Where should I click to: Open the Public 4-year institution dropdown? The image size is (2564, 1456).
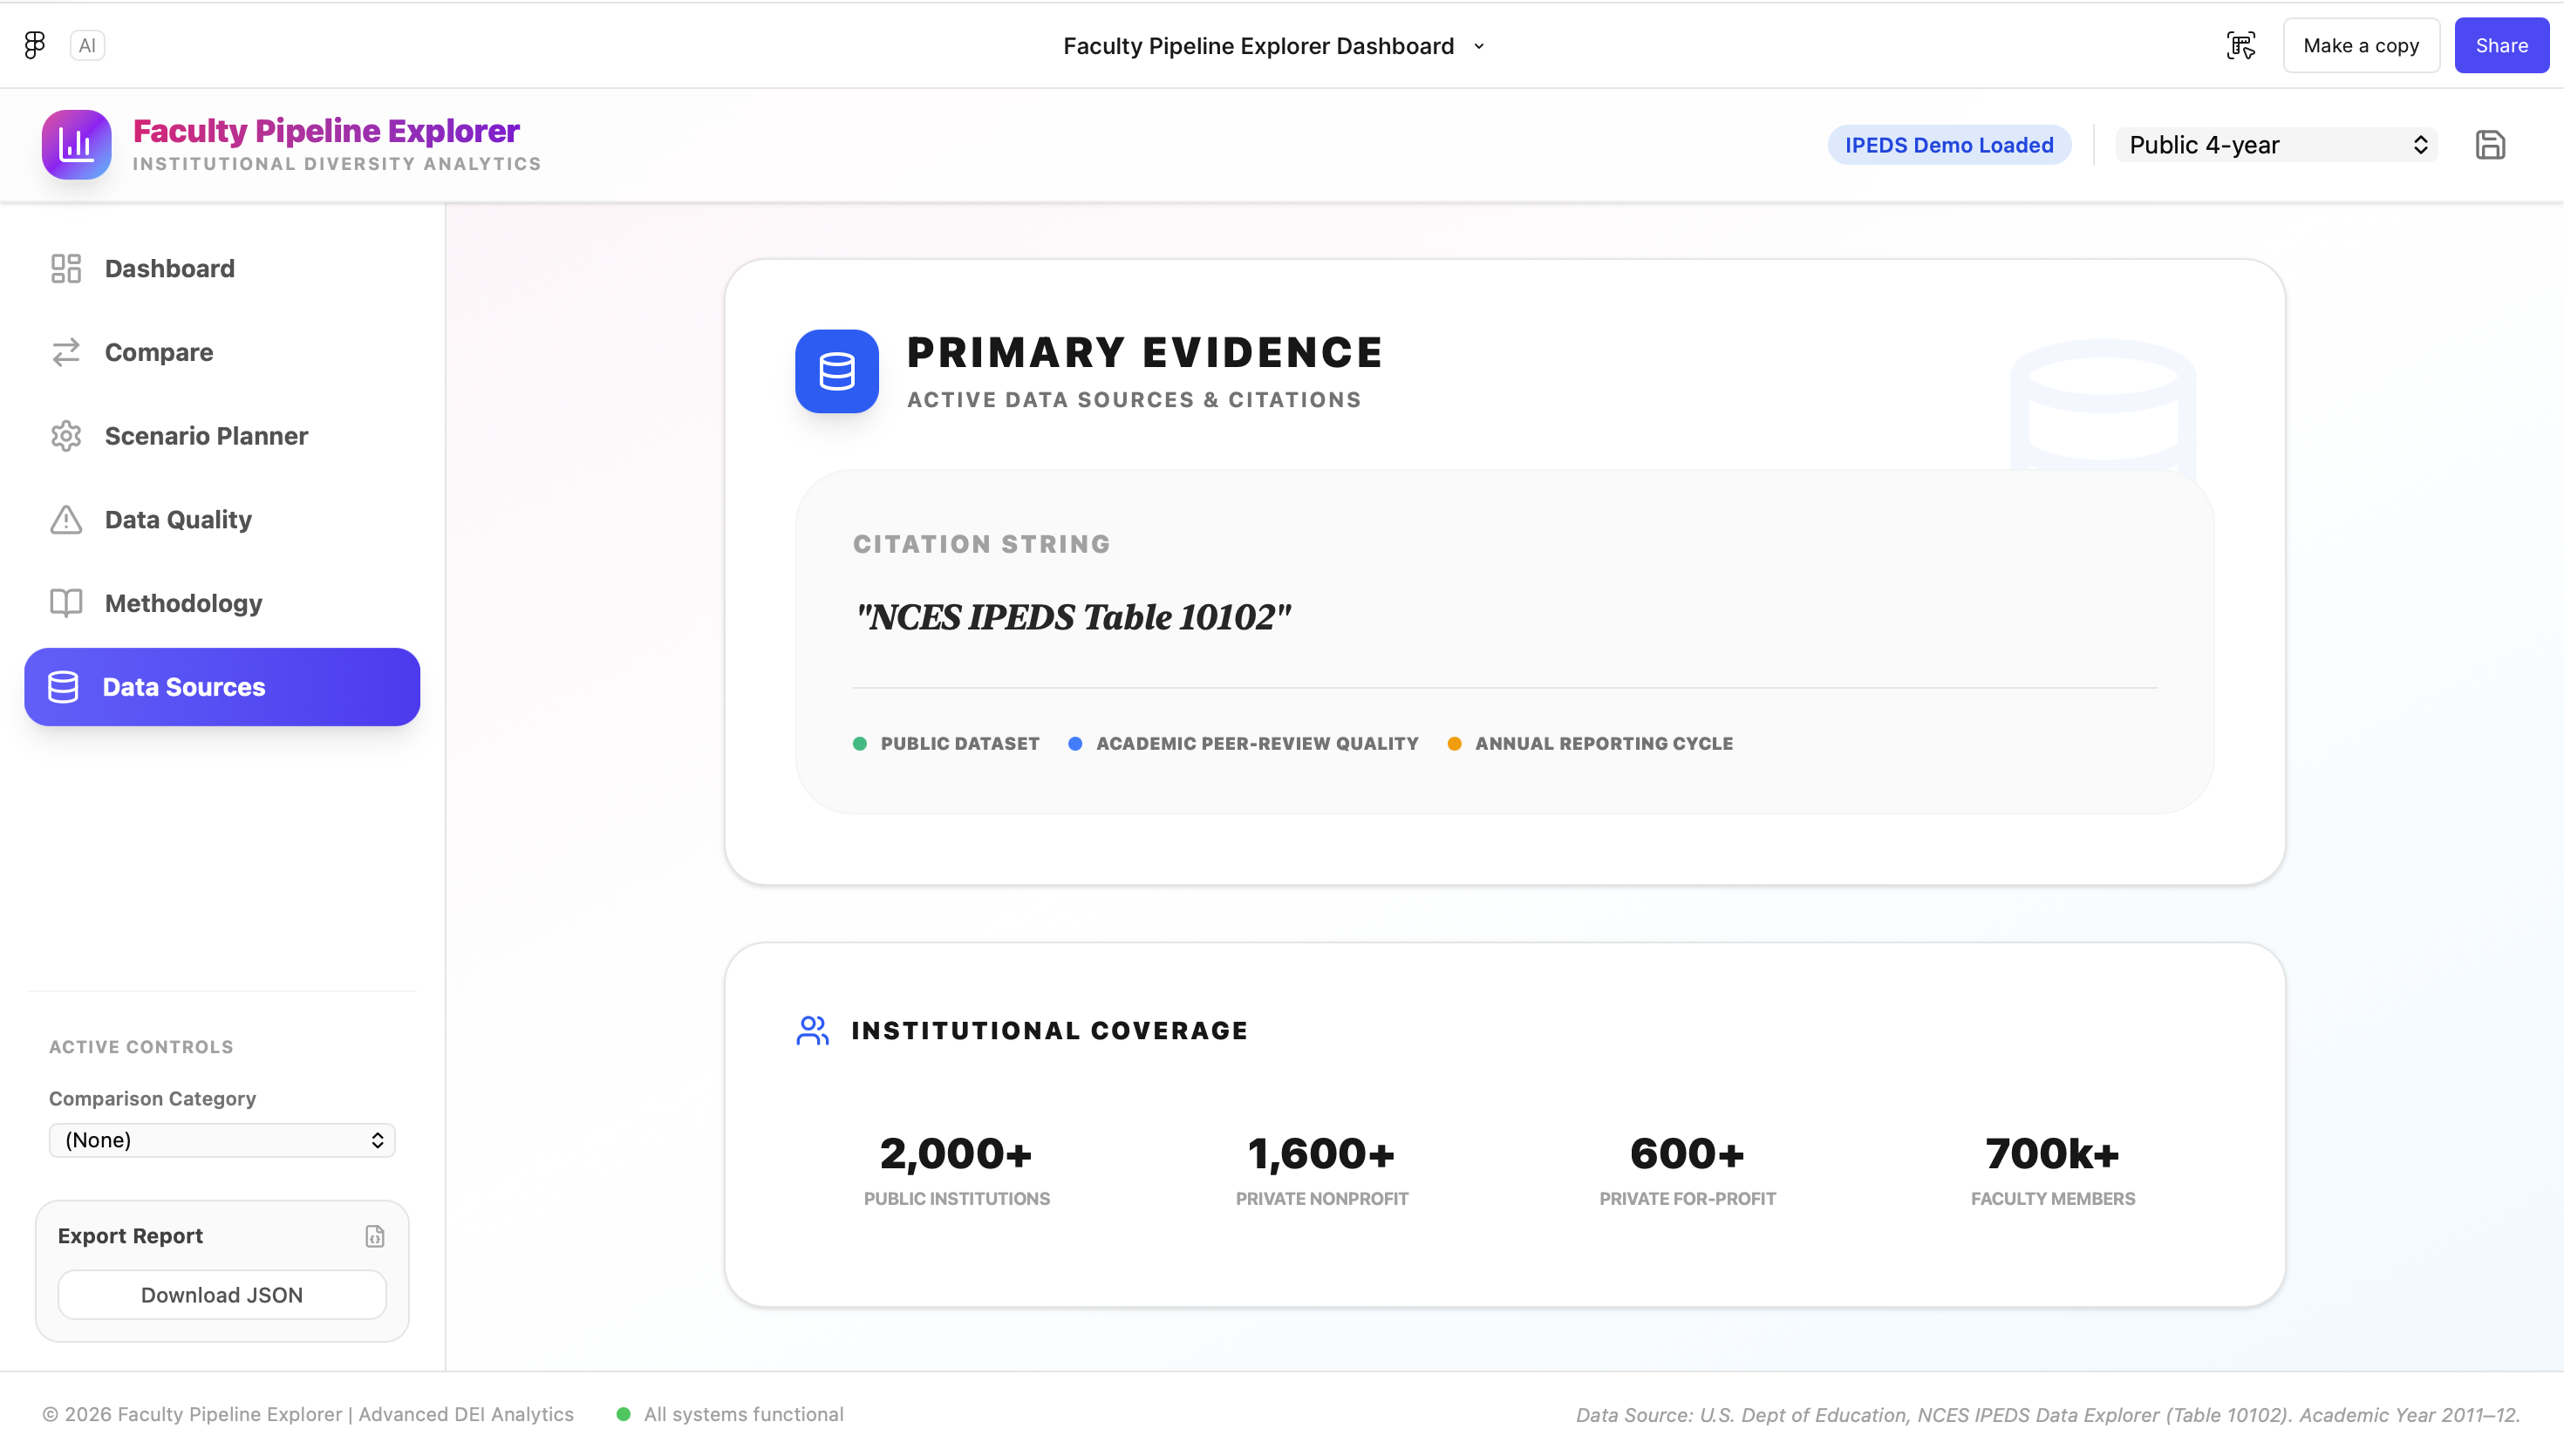2276,145
